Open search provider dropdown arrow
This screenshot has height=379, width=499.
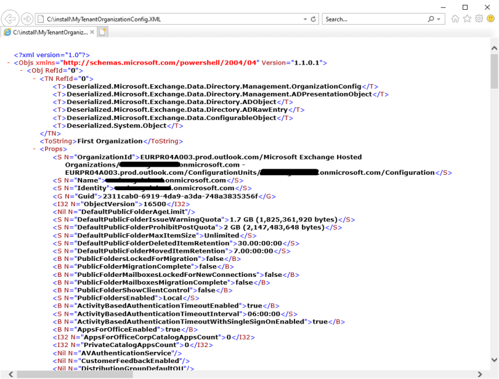(440, 19)
